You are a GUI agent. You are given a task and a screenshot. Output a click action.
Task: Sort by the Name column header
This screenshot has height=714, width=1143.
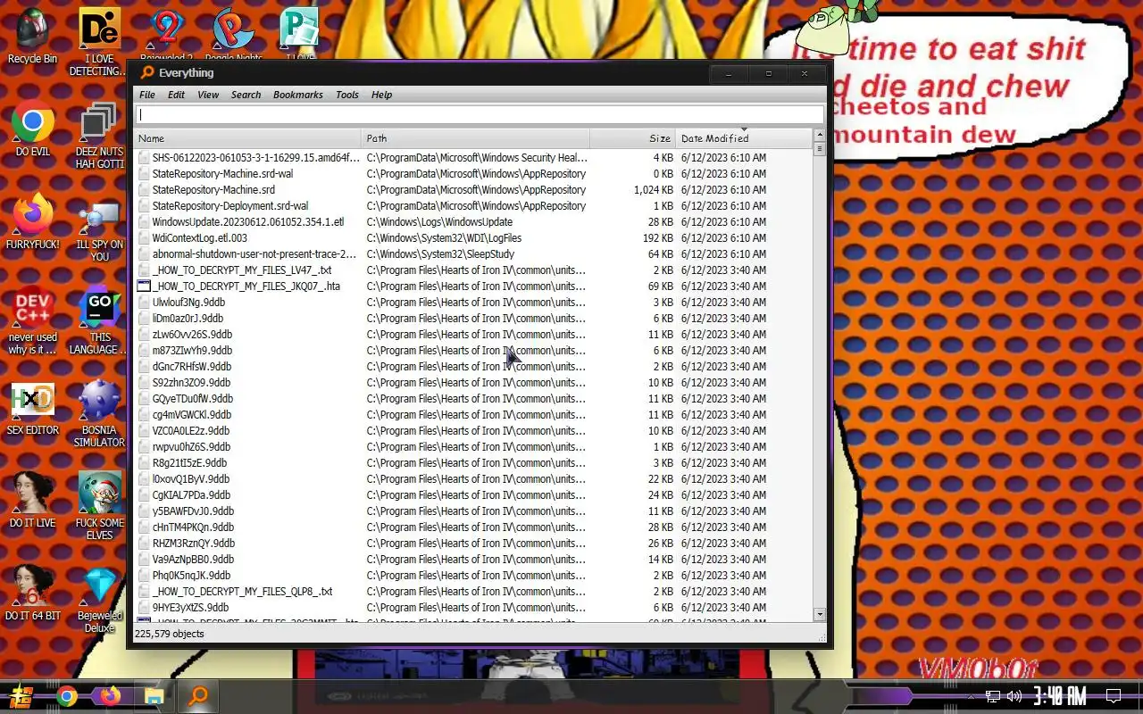click(247, 138)
